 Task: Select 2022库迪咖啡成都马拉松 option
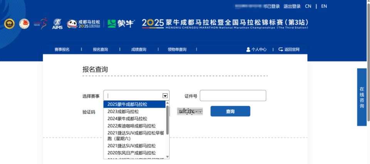coord(135,126)
